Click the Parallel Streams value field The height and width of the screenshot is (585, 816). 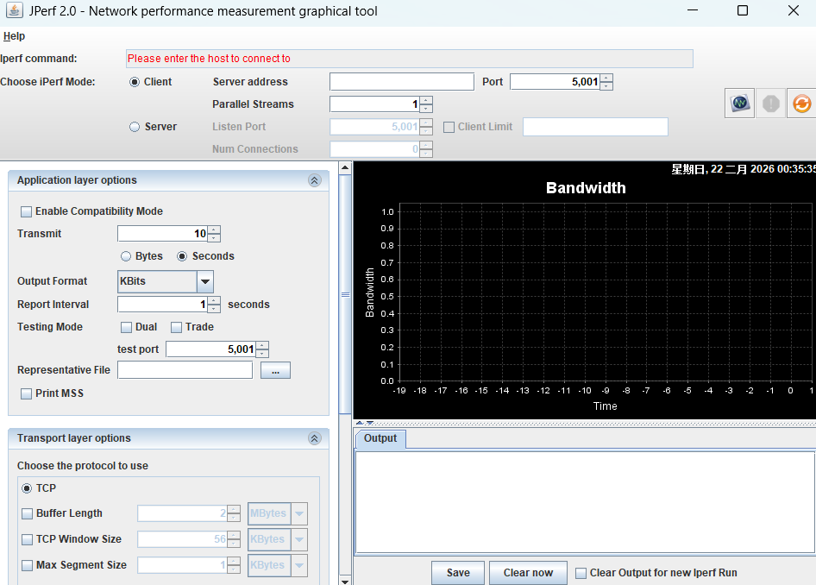(x=374, y=104)
